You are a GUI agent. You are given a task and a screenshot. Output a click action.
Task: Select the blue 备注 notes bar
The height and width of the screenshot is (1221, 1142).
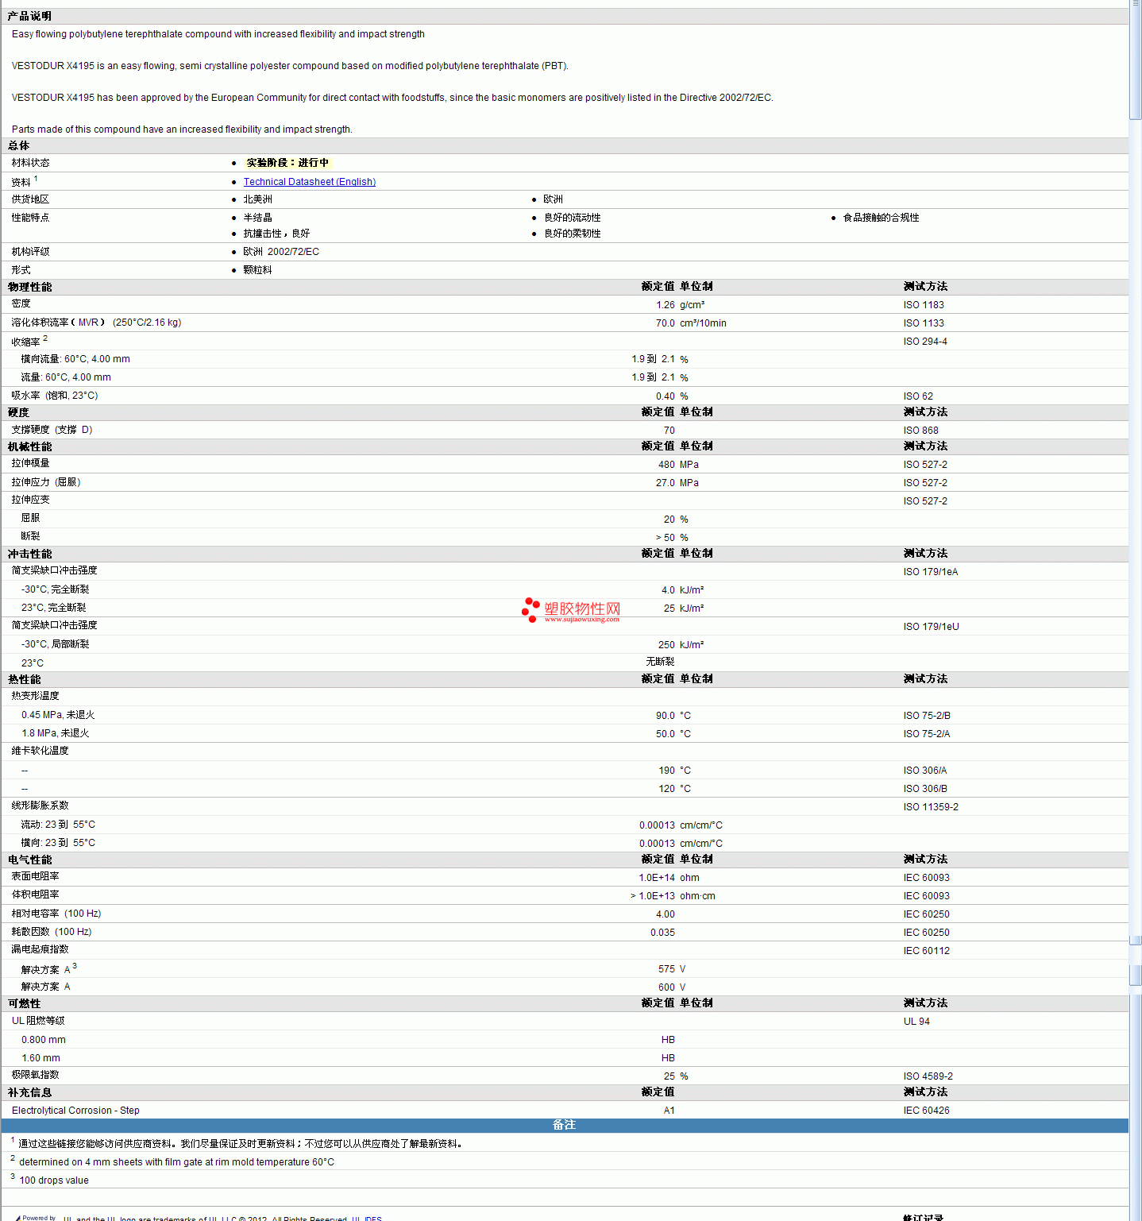(x=565, y=1125)
